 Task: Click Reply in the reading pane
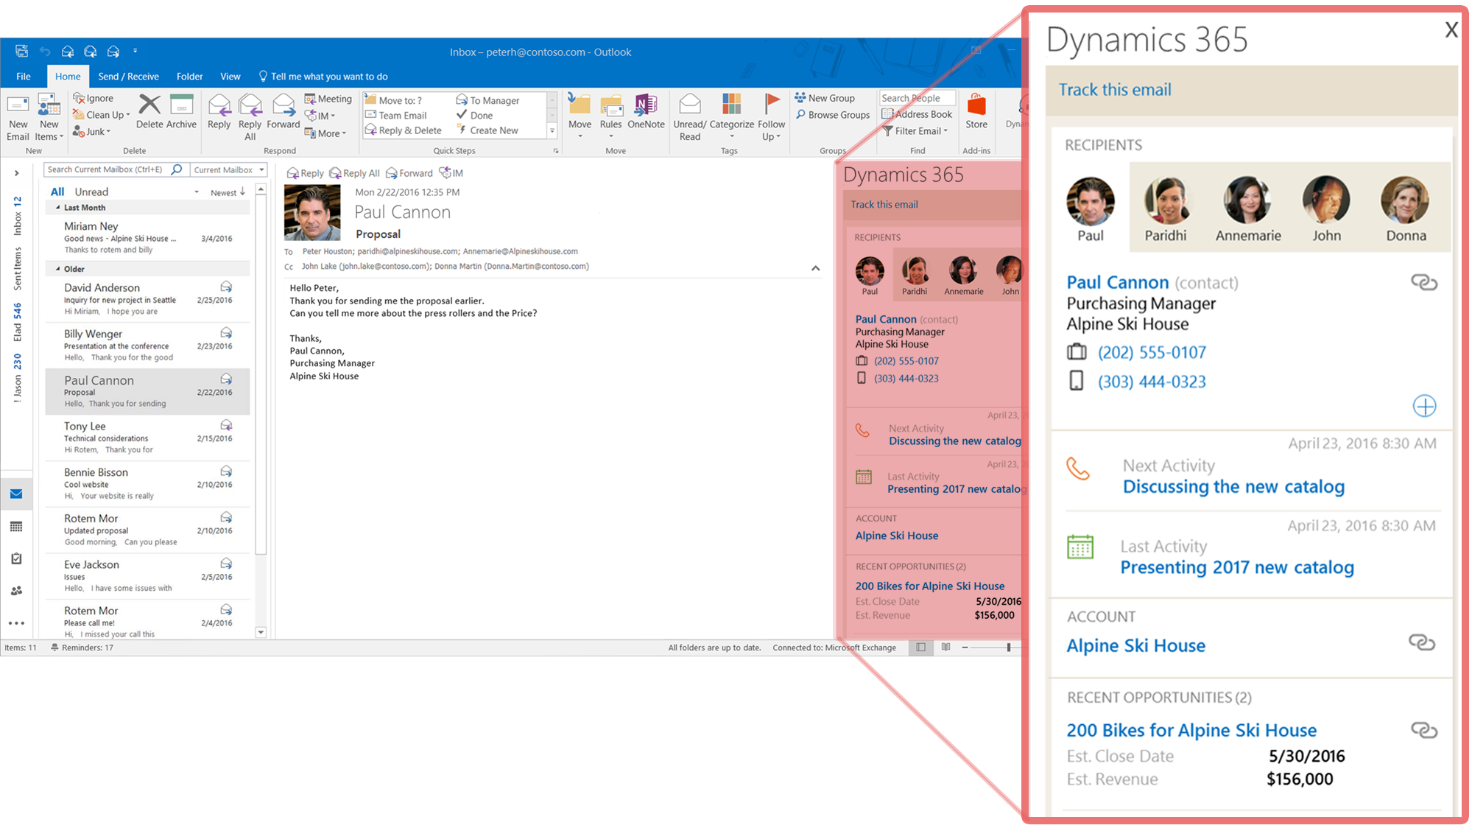tap(306, 173)
